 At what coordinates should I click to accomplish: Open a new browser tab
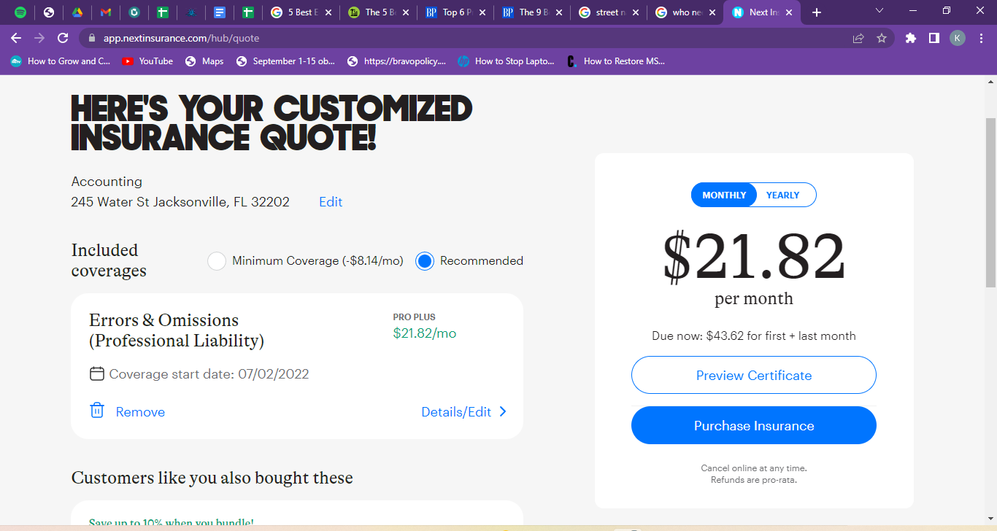[817, 12]
